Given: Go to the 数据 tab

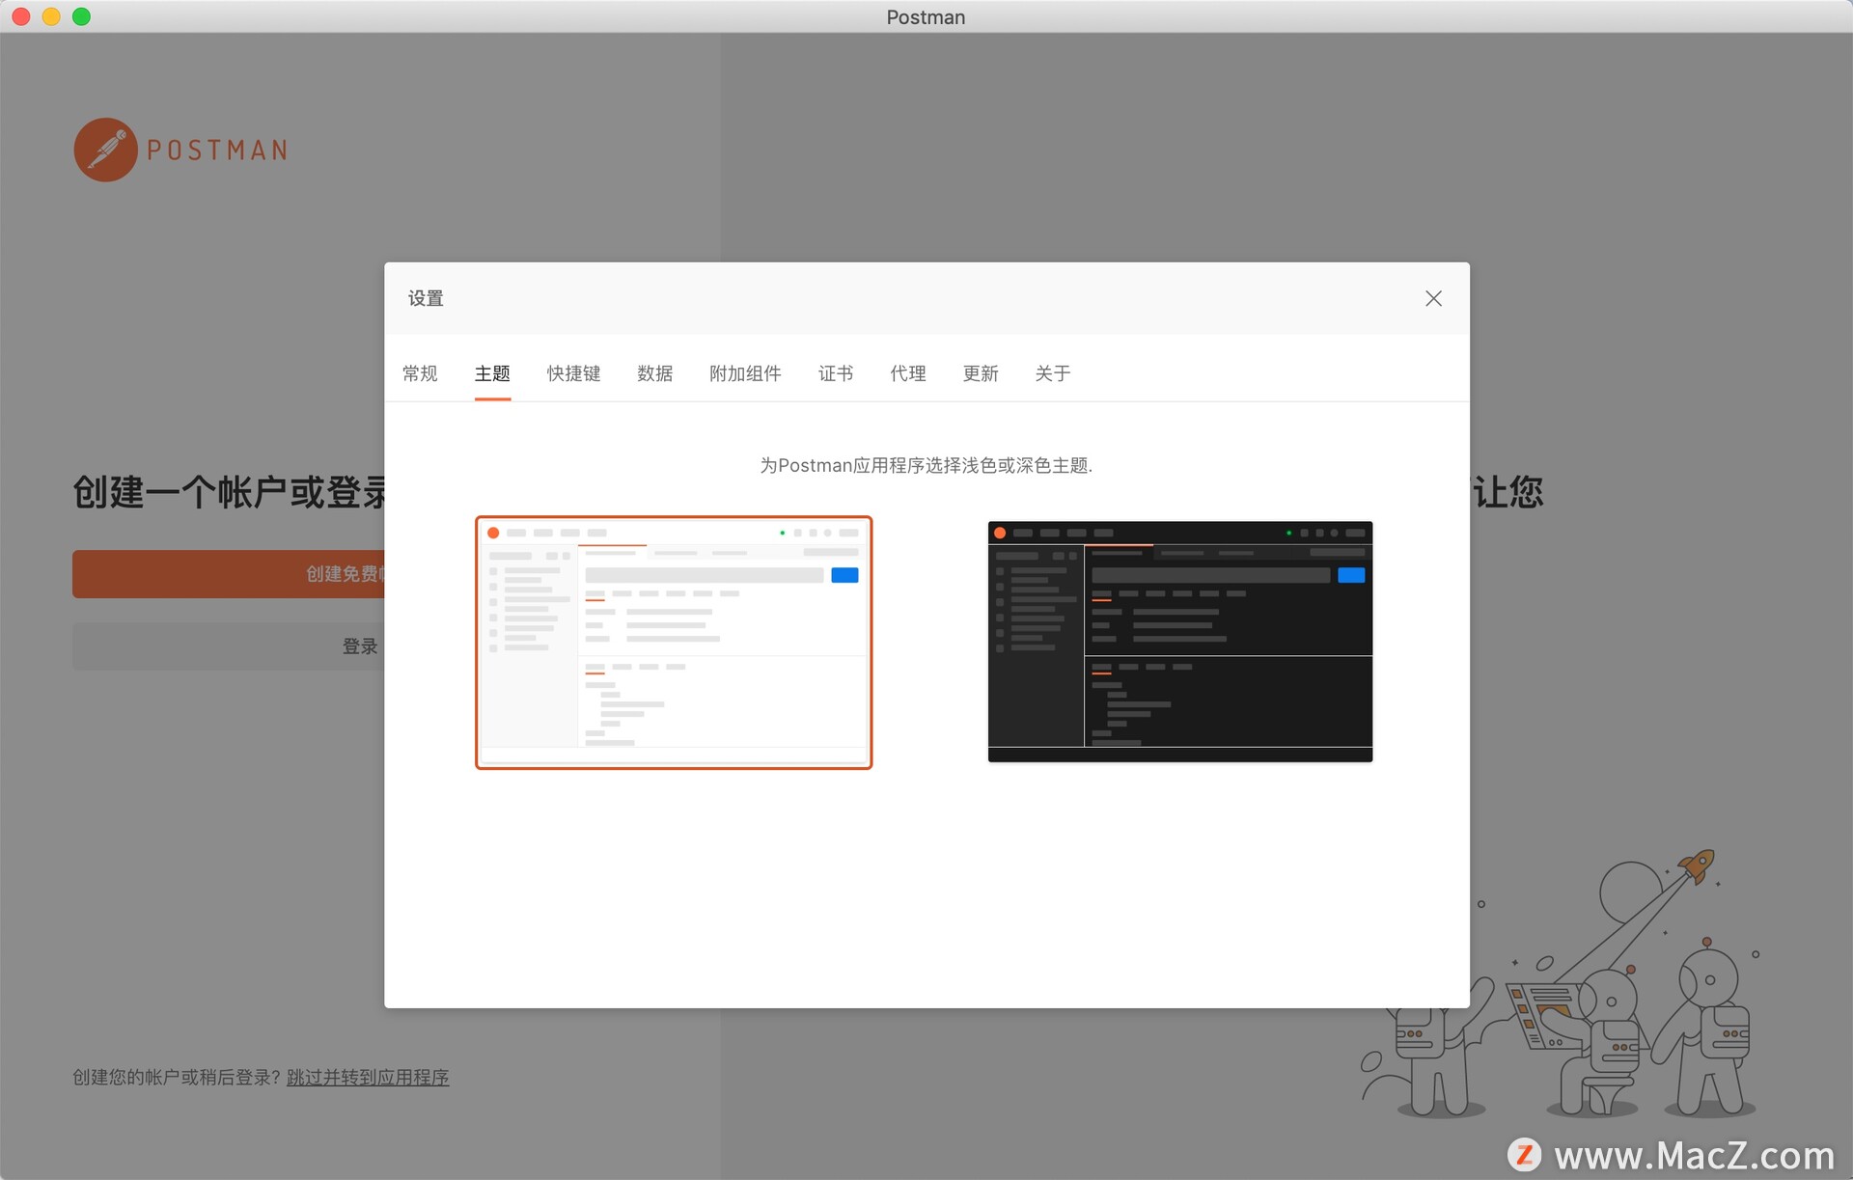Looking at the screenshot, I should (654, 373).
